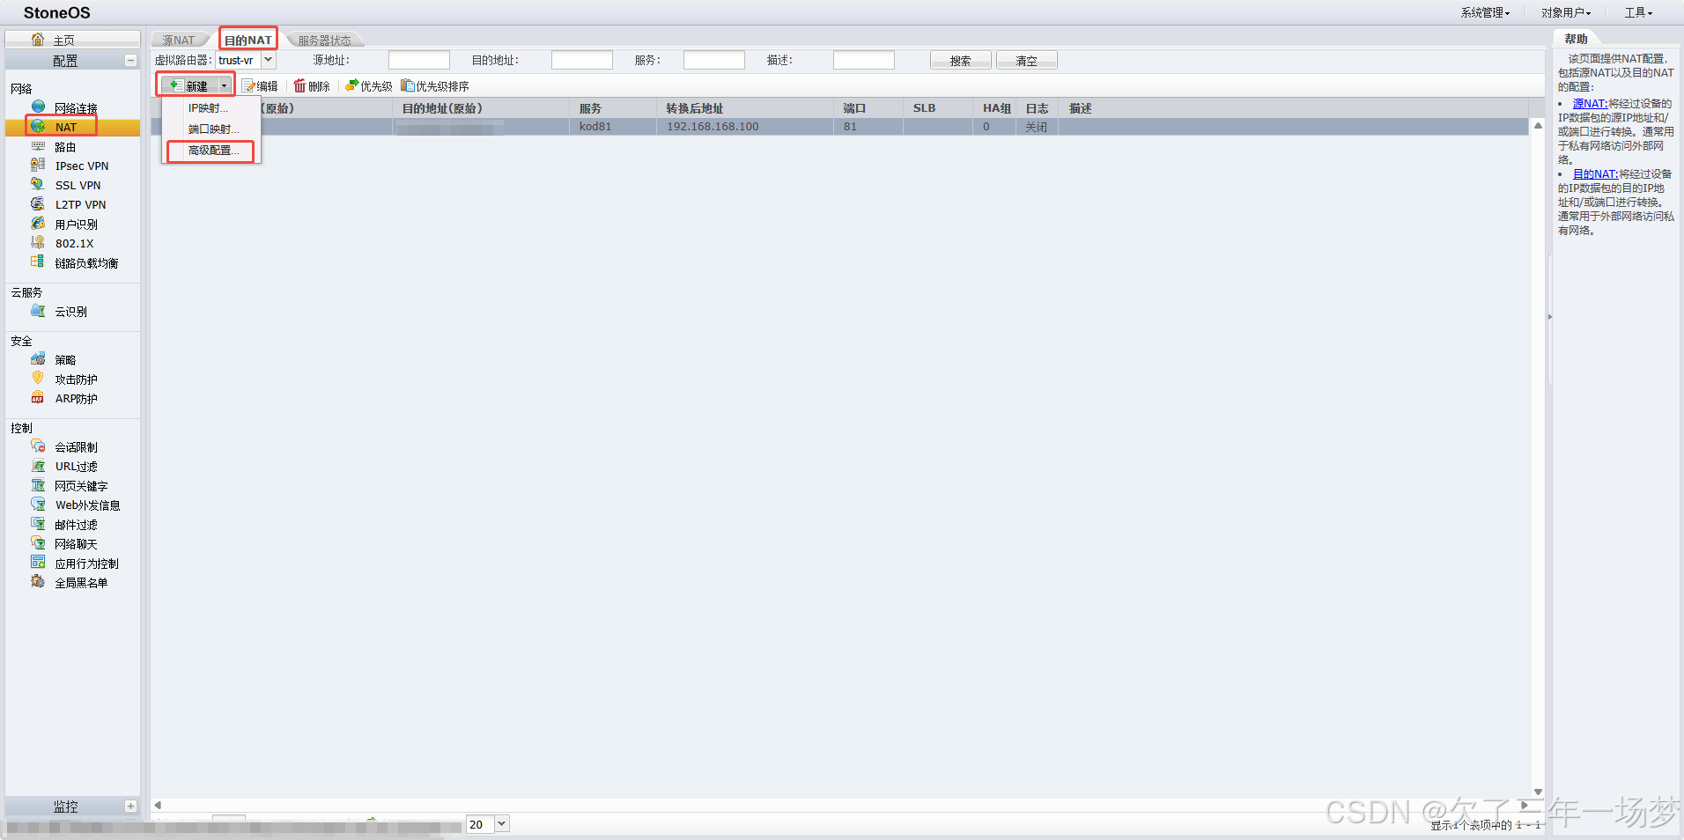The width and height of the screenshot is (1684, 840).
Task: Click the 网页关键字 icon
Action: [38, 485]
